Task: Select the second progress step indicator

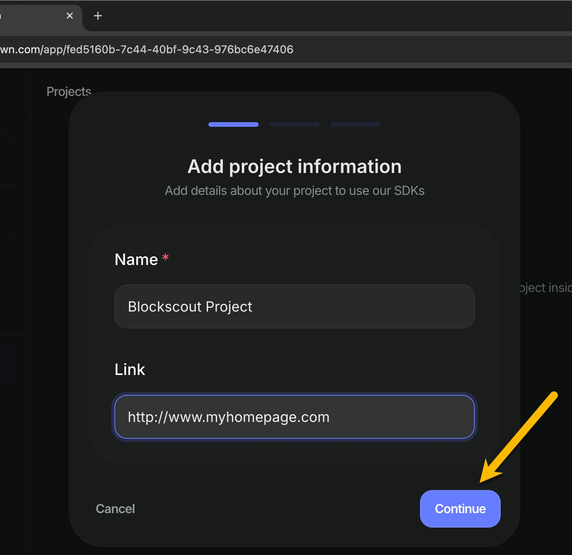Action: [295, 124]
